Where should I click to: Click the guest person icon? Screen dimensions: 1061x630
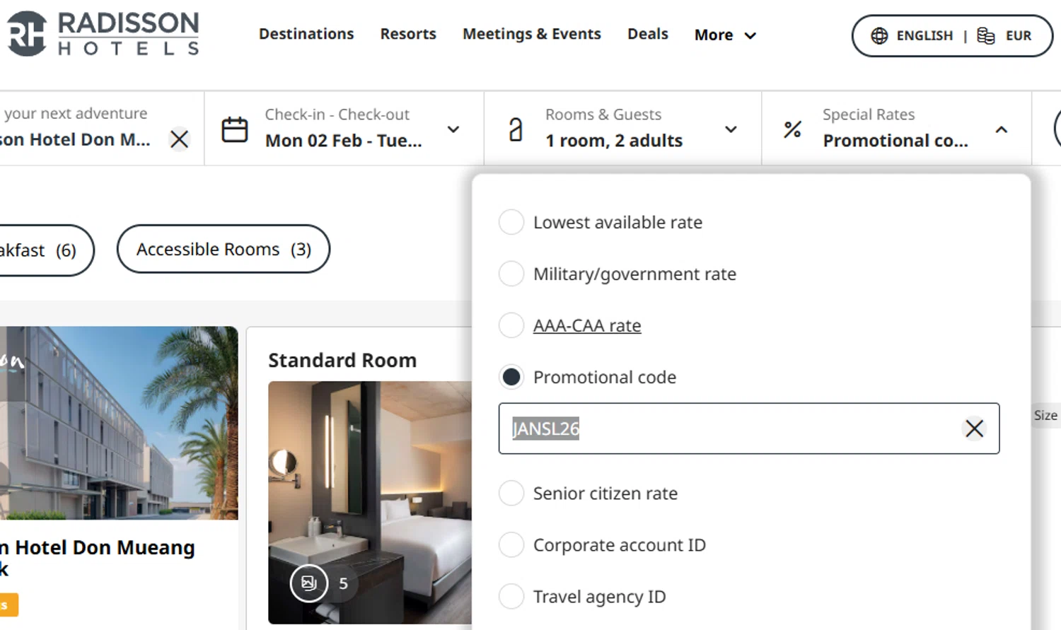click(516, 129)
